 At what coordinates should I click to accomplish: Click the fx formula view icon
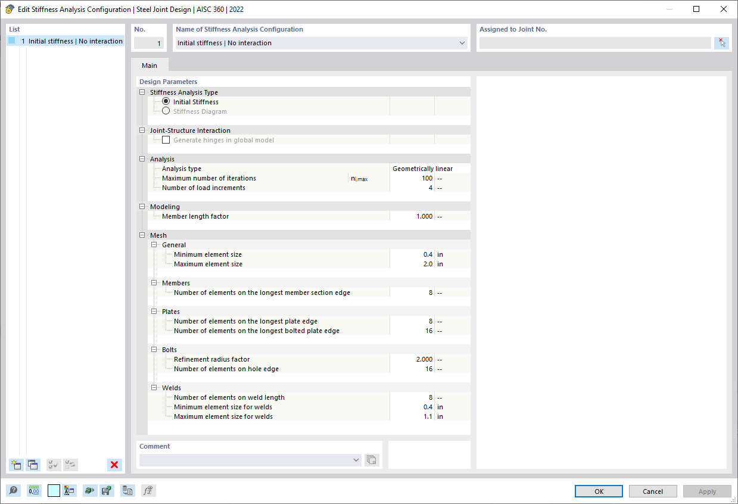coord(148,491)
